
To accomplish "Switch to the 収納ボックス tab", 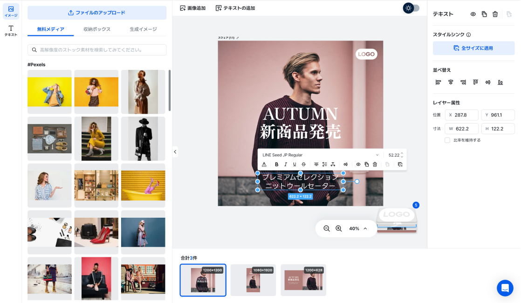I will 96,29.
